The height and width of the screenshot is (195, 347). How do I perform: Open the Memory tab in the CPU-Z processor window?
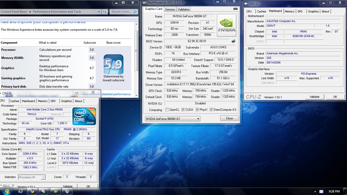pyautogui.click(x=43, y=101)
